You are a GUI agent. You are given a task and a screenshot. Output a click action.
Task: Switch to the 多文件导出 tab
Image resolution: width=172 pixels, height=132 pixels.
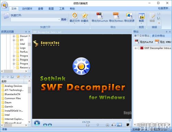point(158,36)
